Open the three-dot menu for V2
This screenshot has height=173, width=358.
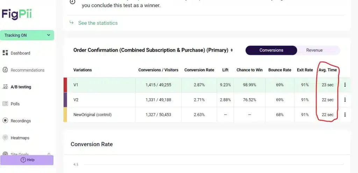(x=345, y=100)
